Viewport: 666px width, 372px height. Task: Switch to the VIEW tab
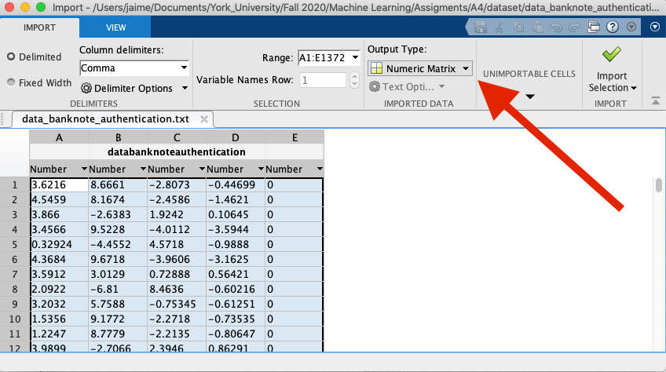115,27
